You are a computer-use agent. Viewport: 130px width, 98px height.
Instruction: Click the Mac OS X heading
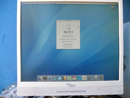click(x=68, y=32)
